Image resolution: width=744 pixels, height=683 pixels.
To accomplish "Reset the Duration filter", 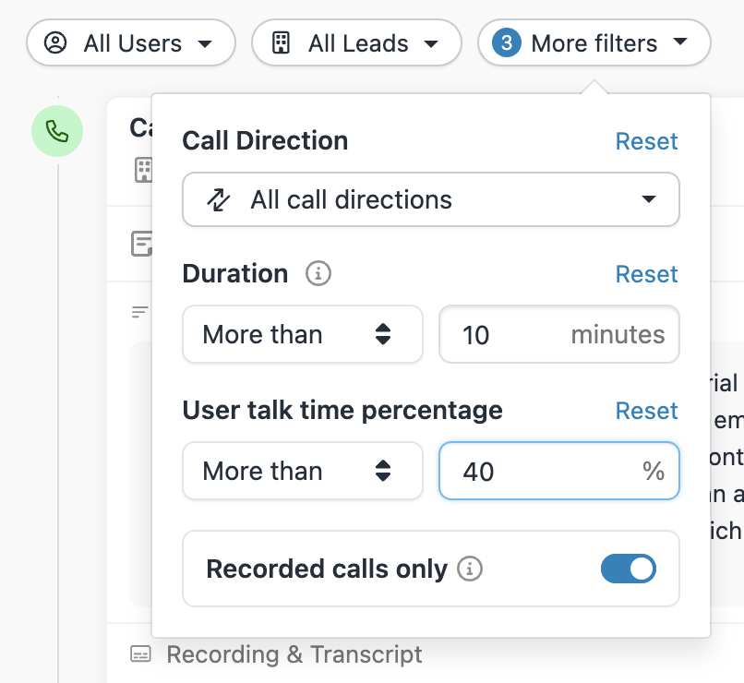I will coord(646,274).
